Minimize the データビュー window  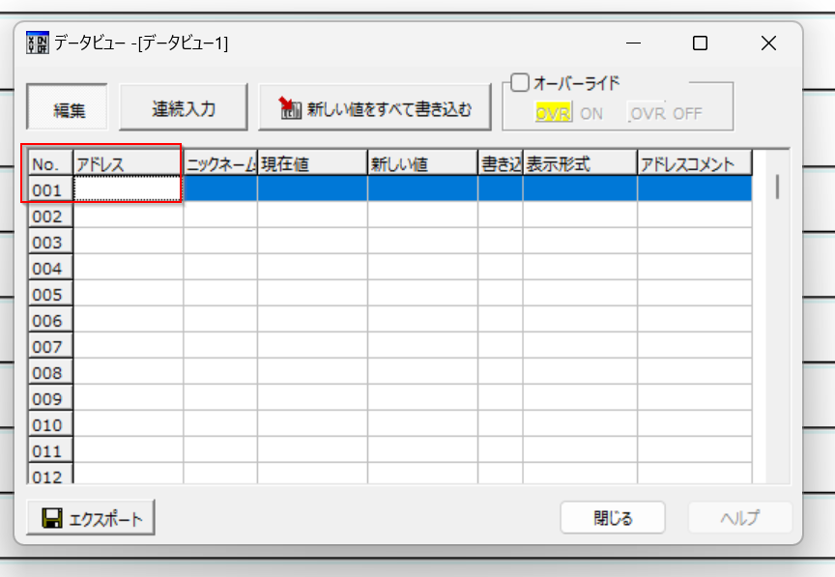pyautogui.click(x=633, y=43)
